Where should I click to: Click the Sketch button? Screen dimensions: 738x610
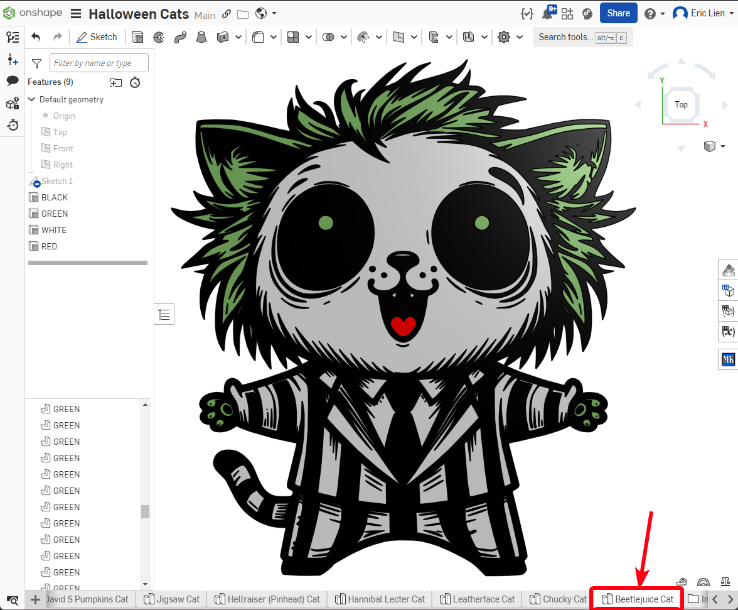coord(97,37)
